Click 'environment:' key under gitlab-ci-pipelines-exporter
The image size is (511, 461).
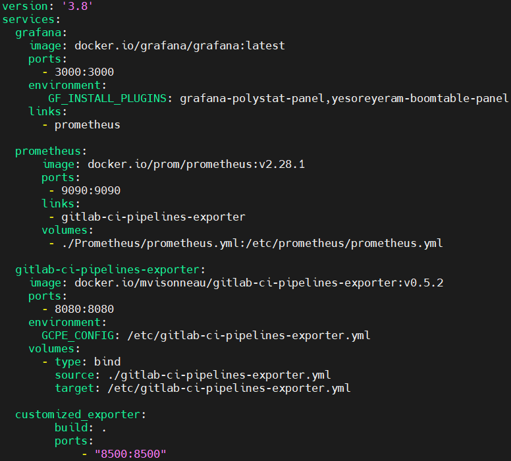click(67, 323)
